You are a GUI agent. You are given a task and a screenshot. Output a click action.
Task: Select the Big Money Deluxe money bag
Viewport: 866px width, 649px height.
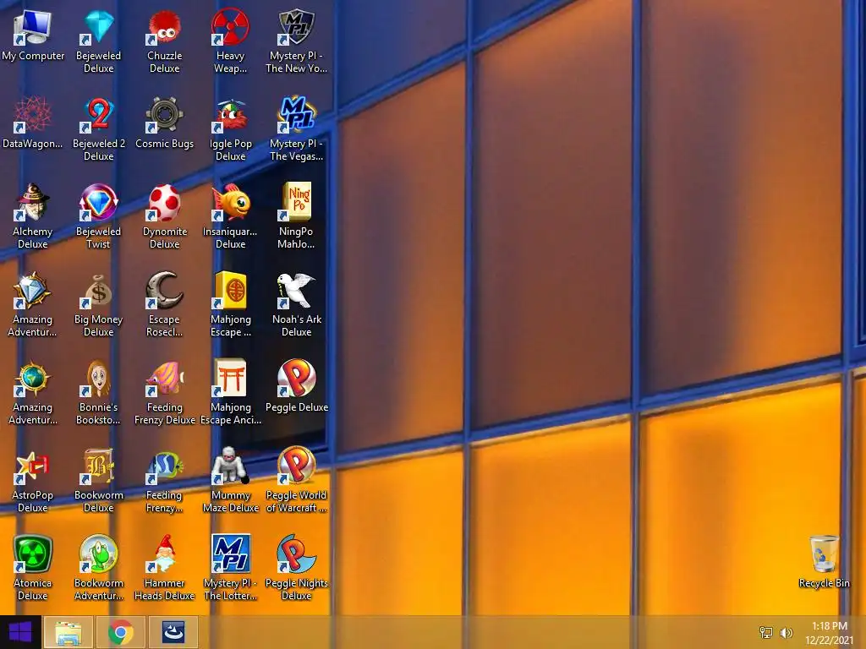pos(99,291)
